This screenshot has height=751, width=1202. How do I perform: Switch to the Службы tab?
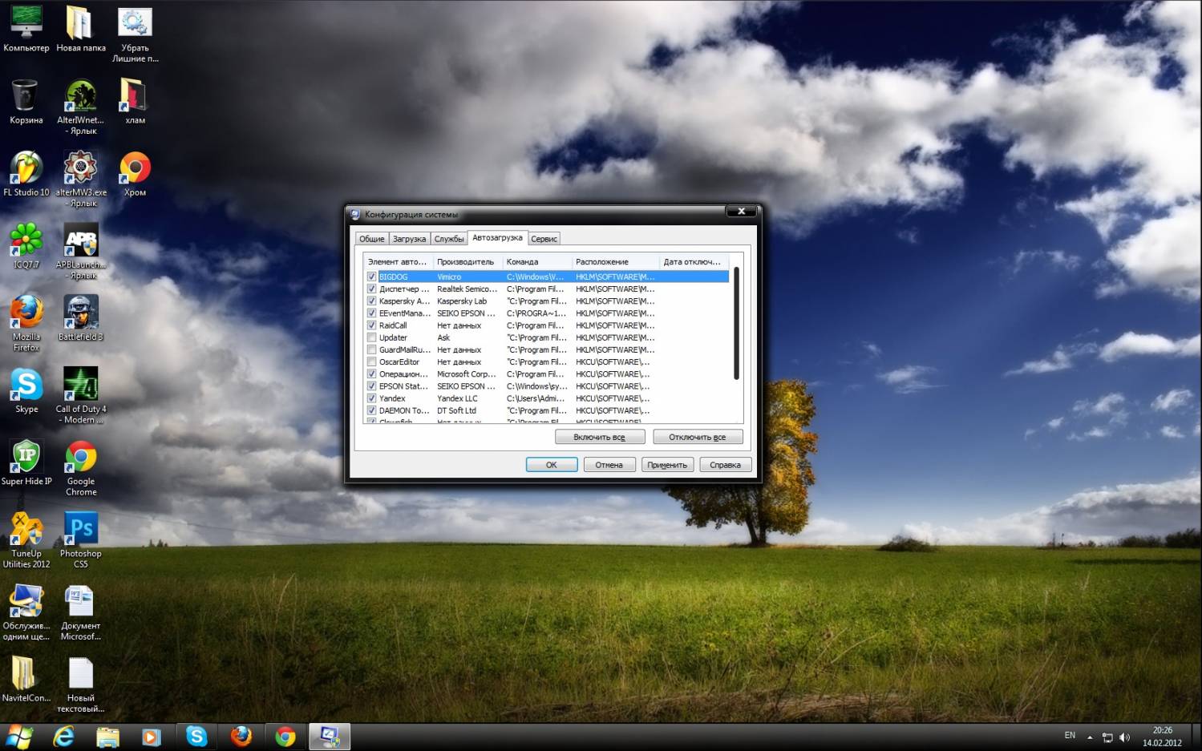click(x=449, y=239)
